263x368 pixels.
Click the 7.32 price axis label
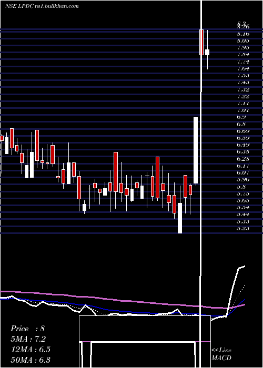tap(243, 89)
